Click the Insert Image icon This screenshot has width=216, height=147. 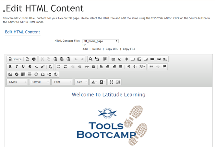[x=10, y=74]
